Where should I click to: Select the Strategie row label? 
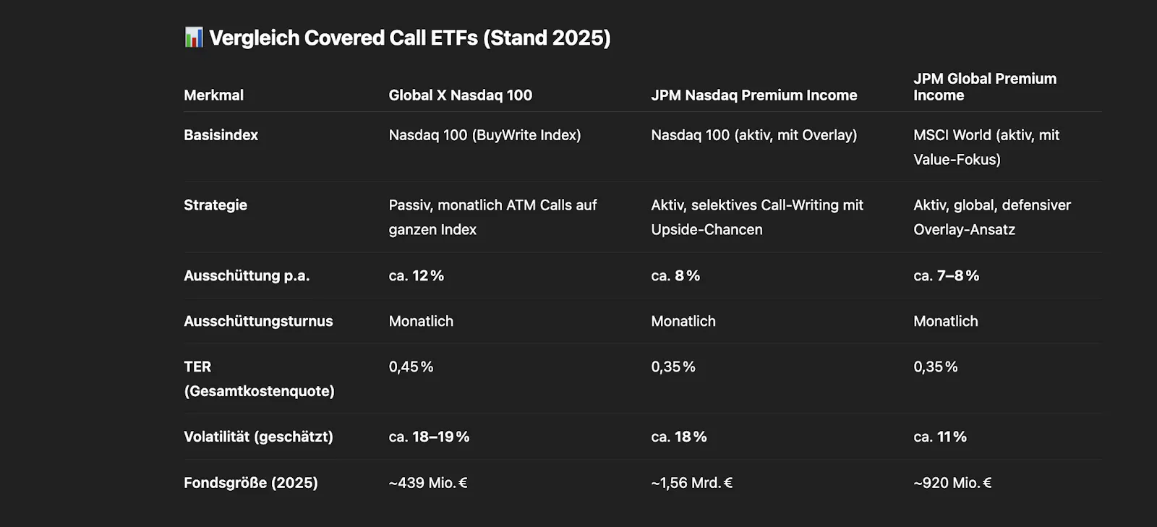pyautogui.click(x=215, y=205)
